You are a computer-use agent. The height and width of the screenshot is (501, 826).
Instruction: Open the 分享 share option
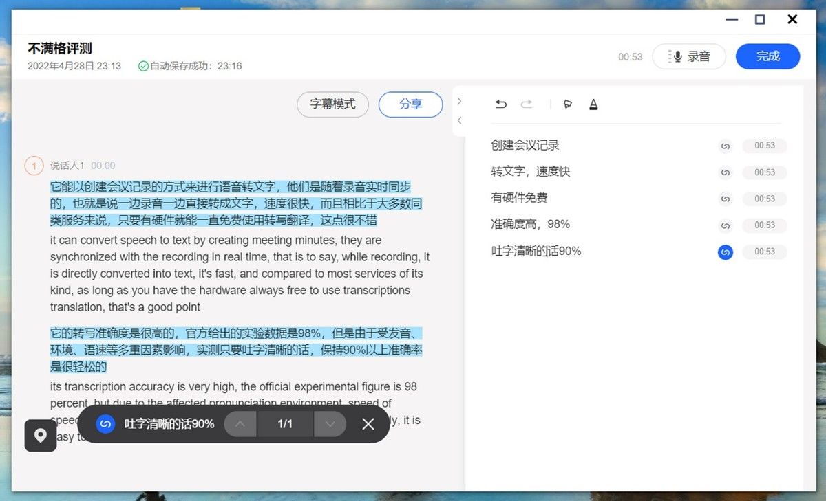click(x=411, y=104)
